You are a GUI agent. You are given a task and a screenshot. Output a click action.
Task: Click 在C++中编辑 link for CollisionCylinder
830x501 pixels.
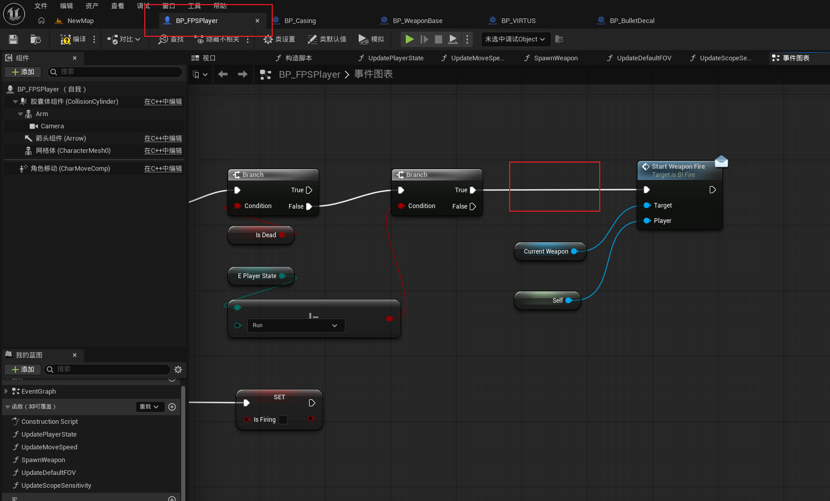tap(163, 102)
